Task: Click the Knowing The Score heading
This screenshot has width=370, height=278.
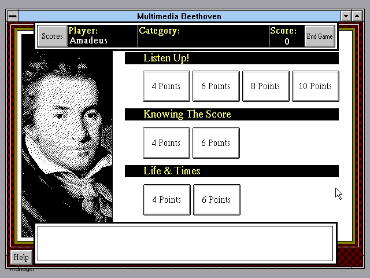Action: [232, 115]
